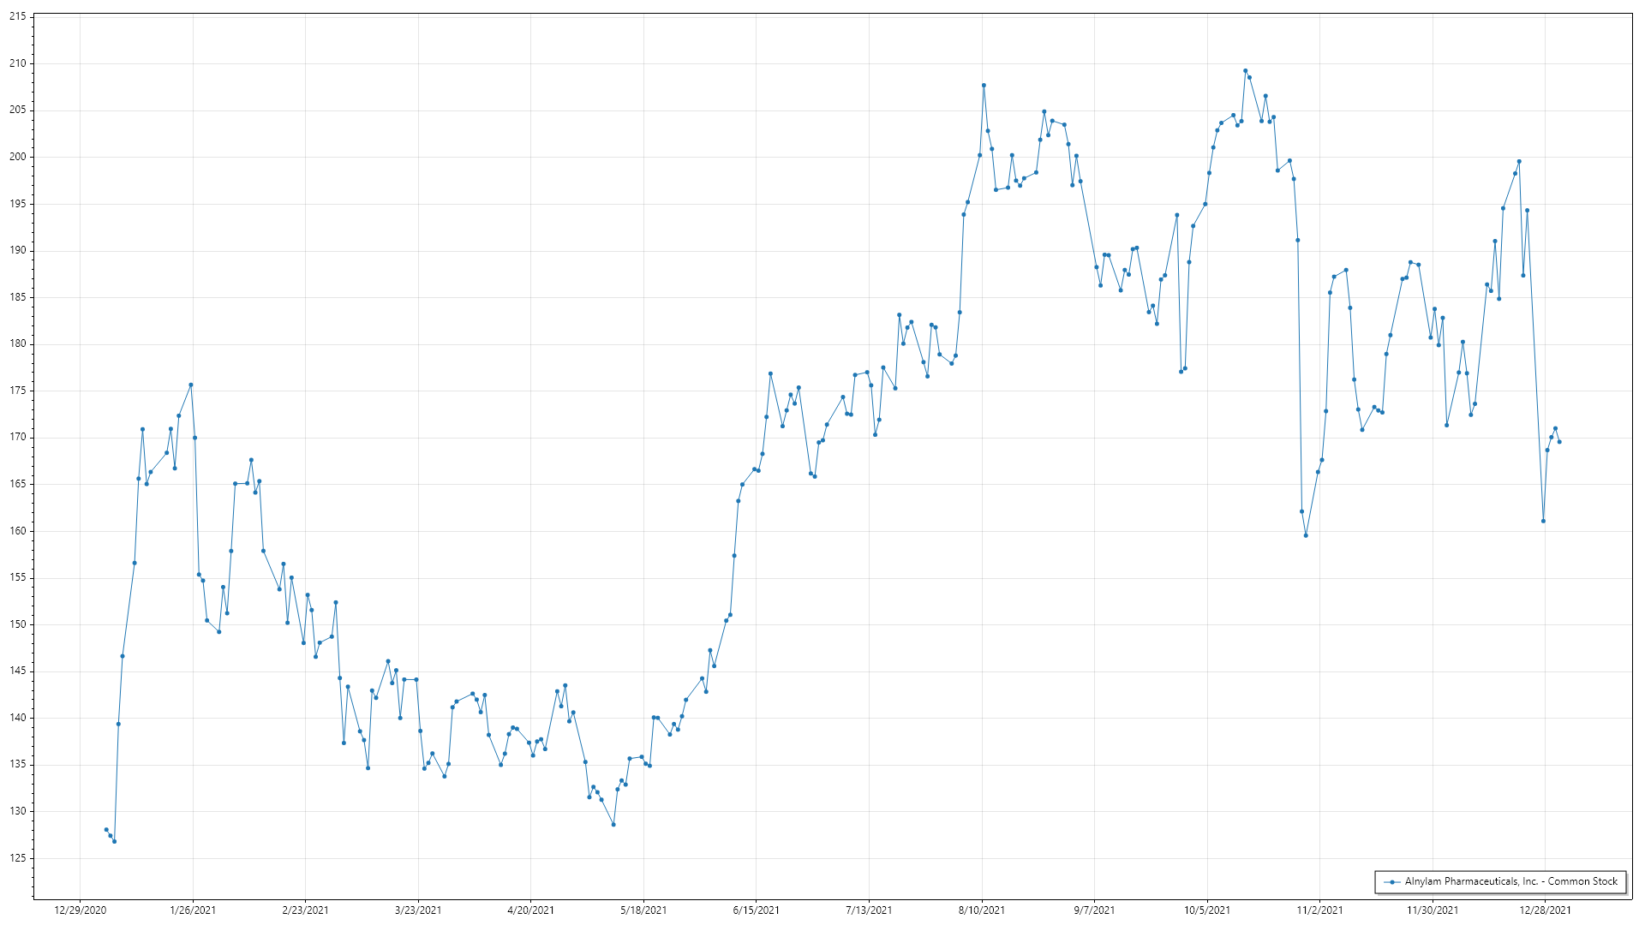Select the May low point near 128.6
Viewport: 1645px width, 925px height.
pos(613,824)
